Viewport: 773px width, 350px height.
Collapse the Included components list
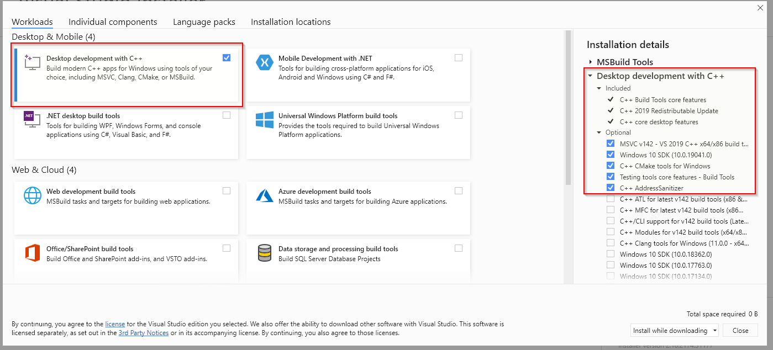(600, 88)
